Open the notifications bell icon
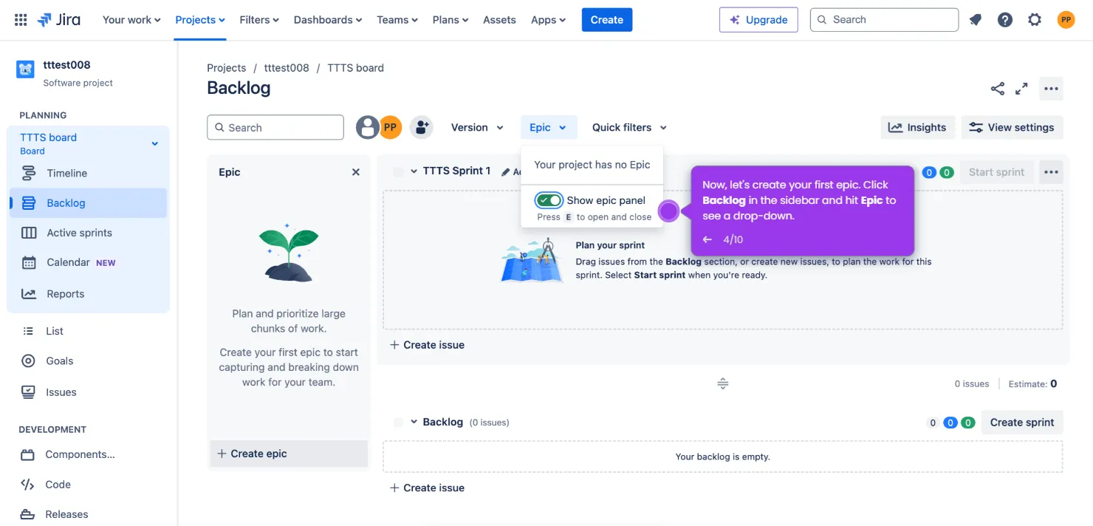1093x526 pixels. pyautogui.click(x=976, y=20)
